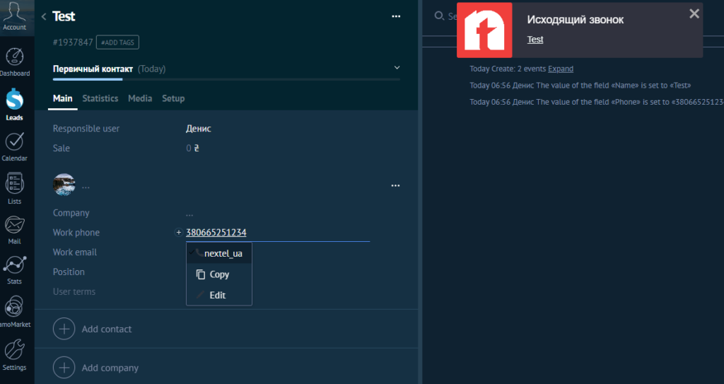
Task: Call via nextel_ua menu option
Action: [222, 253]
